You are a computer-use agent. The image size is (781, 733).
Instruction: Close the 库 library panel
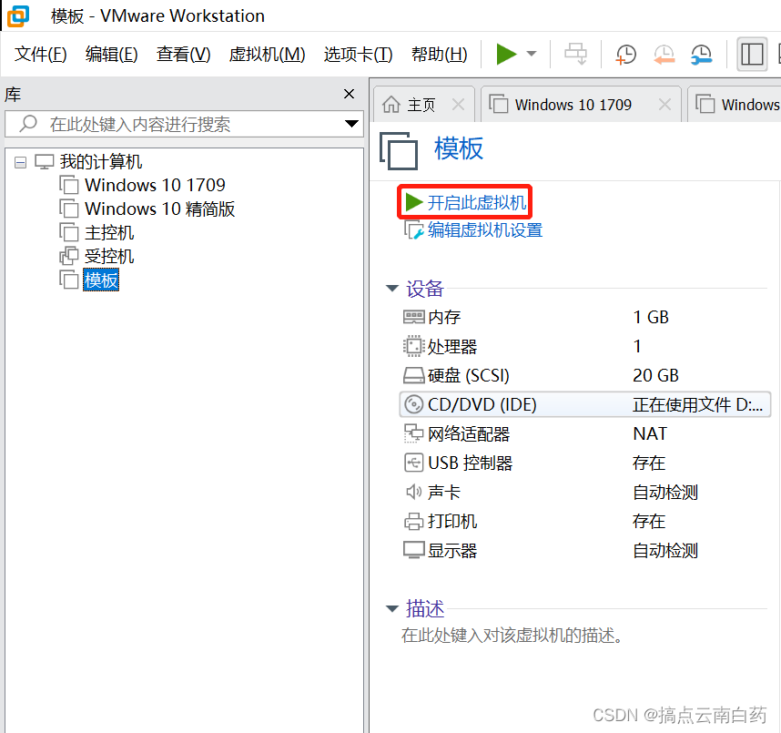350,94
